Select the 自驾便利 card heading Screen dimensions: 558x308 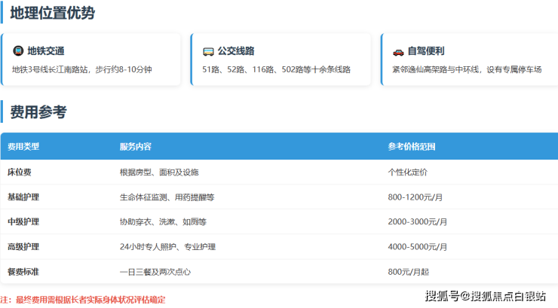point(426,51)
